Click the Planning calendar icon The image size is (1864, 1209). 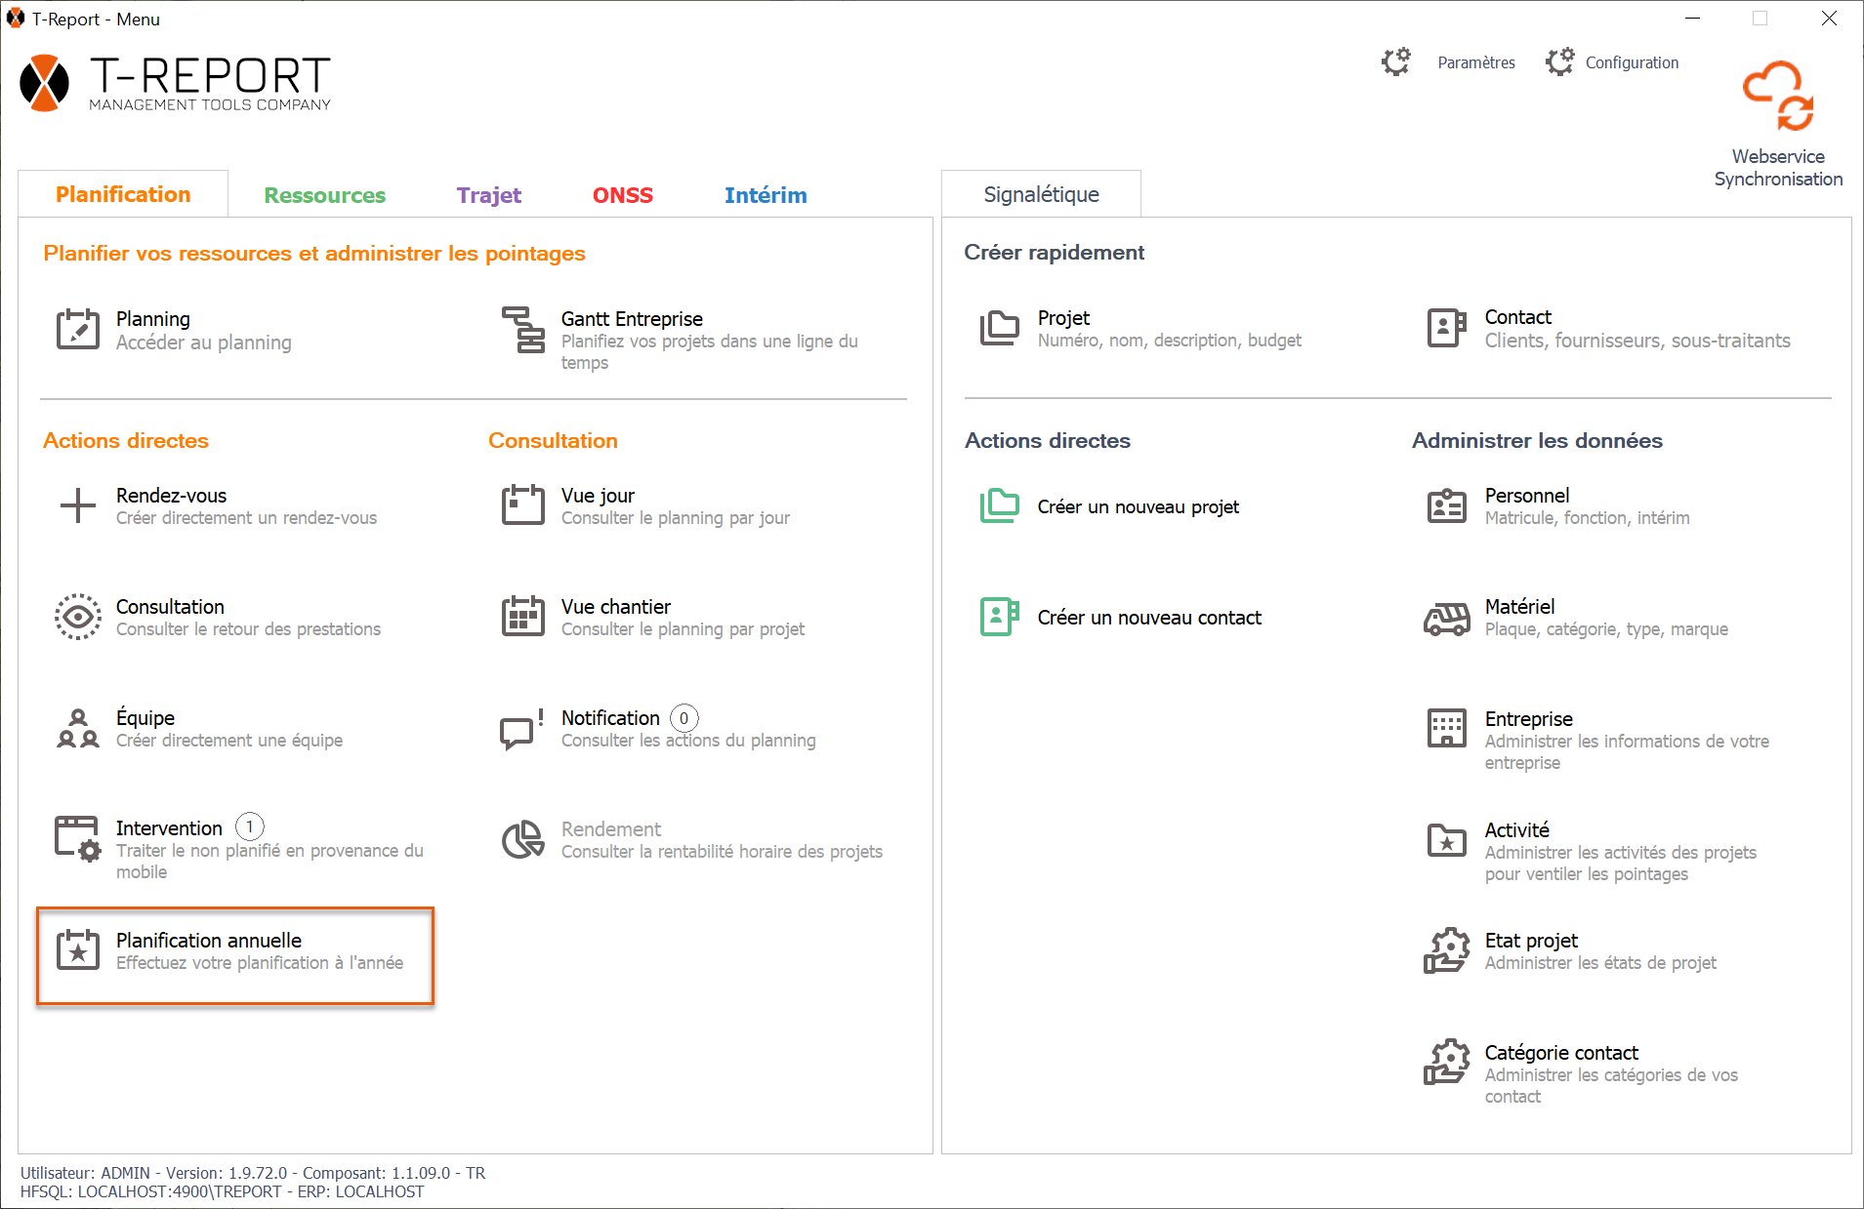77,330
